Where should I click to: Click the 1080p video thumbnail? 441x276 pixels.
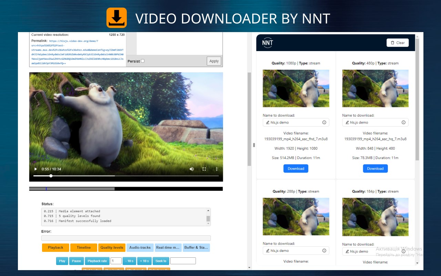296,88
